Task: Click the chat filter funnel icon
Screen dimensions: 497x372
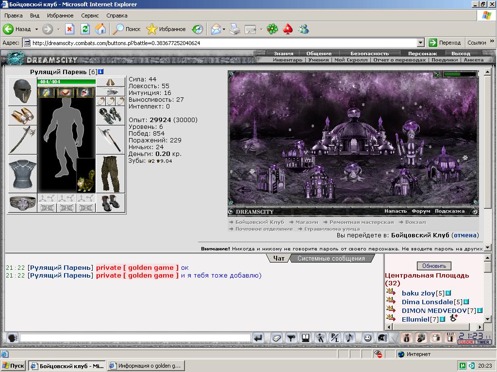Action: 291,338
